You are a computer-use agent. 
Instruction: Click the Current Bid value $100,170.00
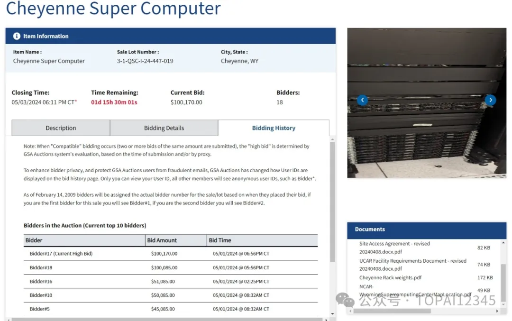(186, 102)
